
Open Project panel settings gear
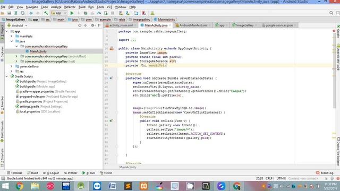(x=92, y=25)
